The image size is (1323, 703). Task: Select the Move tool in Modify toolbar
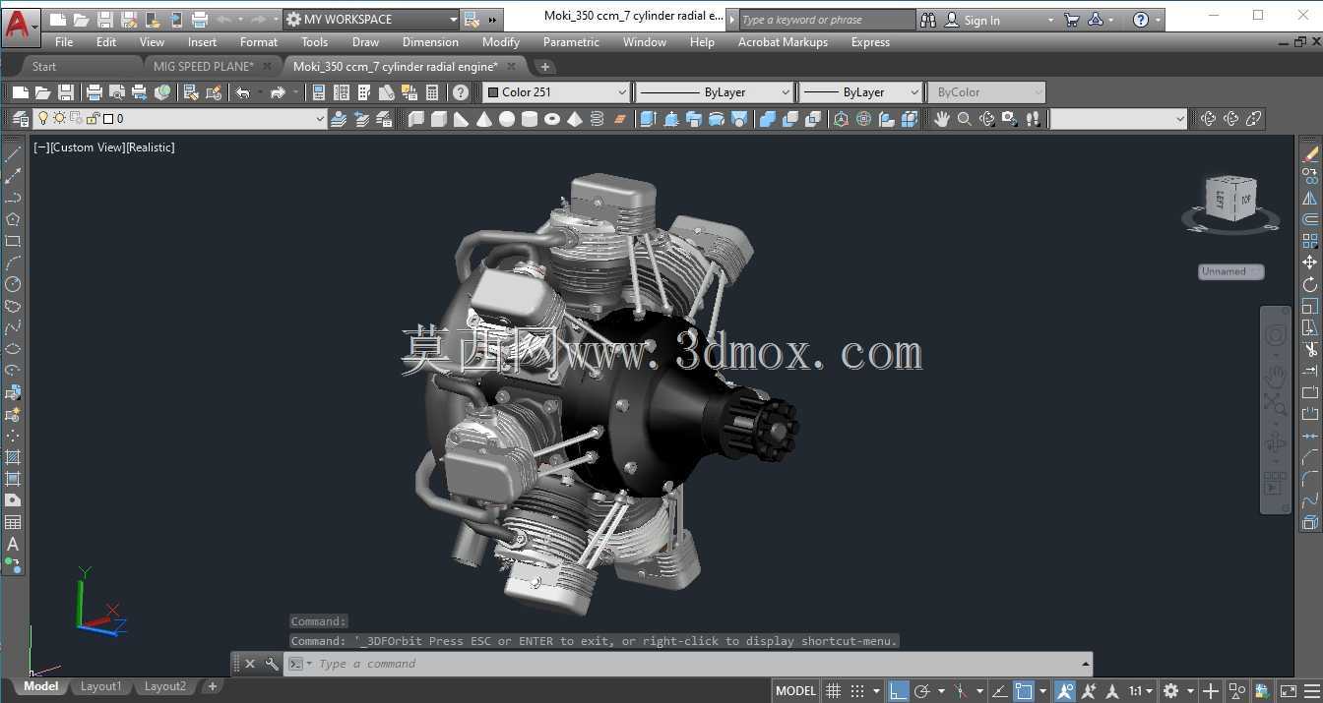tap(1310, 263)
